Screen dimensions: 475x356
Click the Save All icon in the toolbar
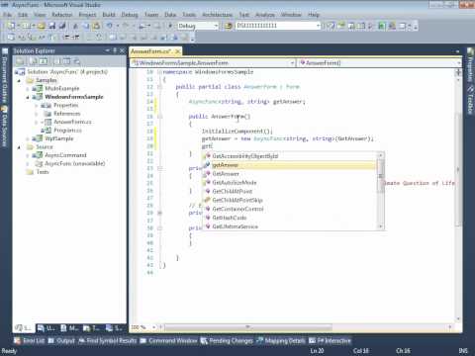point(62,26)
